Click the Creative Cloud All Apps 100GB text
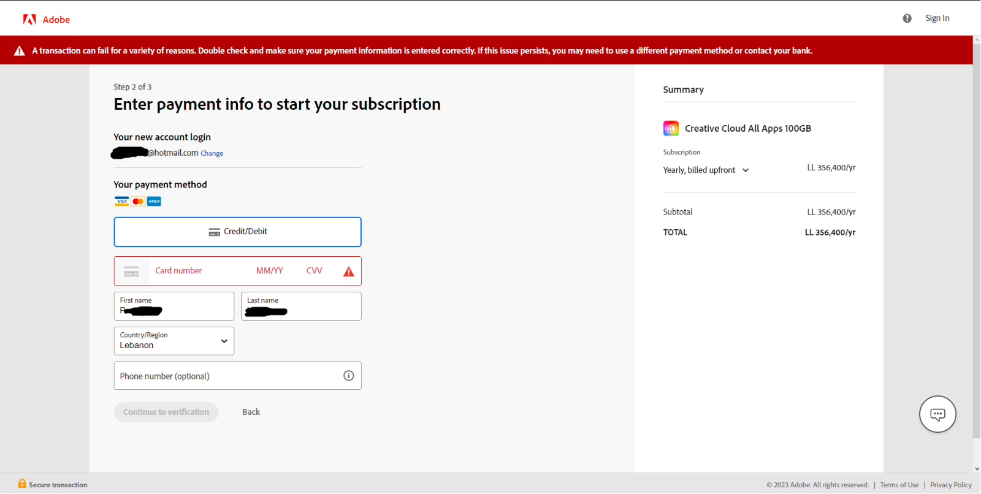The width and height of the screenshot is (981, 494). tap(748, 128)
